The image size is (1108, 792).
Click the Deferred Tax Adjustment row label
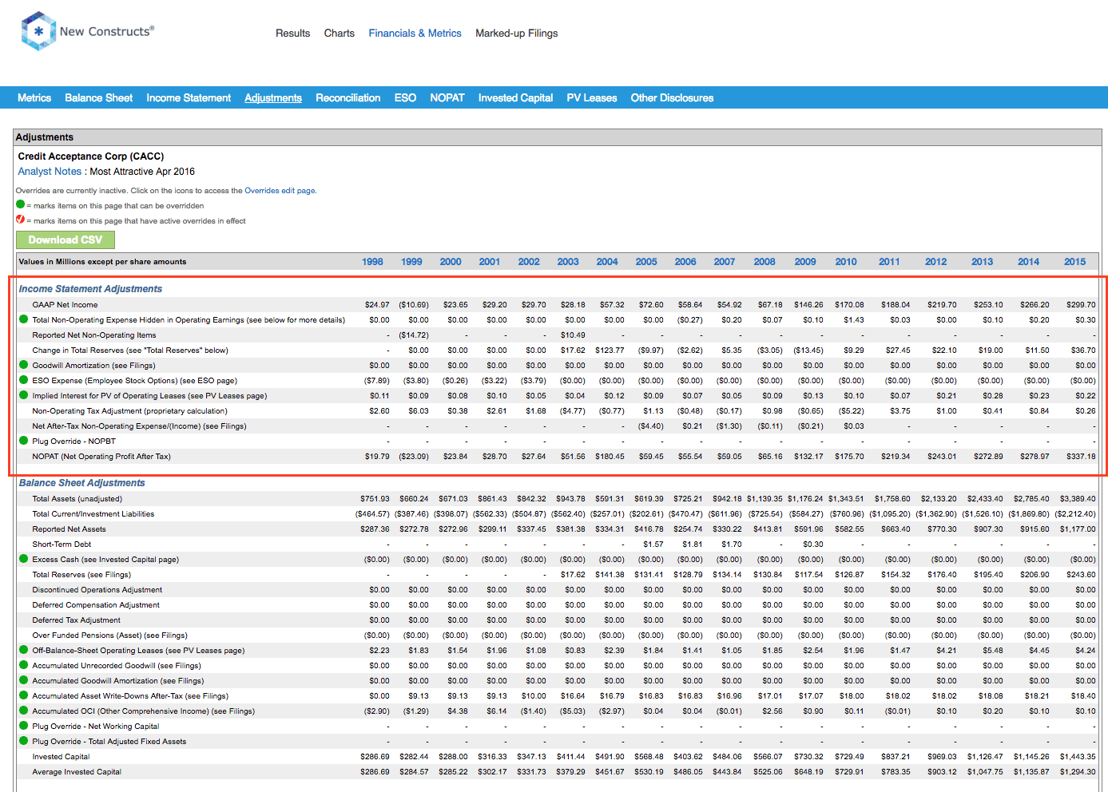point(76,620)
